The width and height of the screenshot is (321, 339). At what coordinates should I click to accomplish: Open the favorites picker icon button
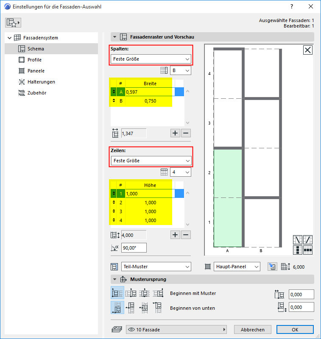pos(13,23)
